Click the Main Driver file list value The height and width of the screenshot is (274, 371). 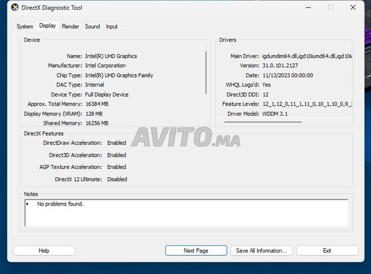tap(307, 56)
